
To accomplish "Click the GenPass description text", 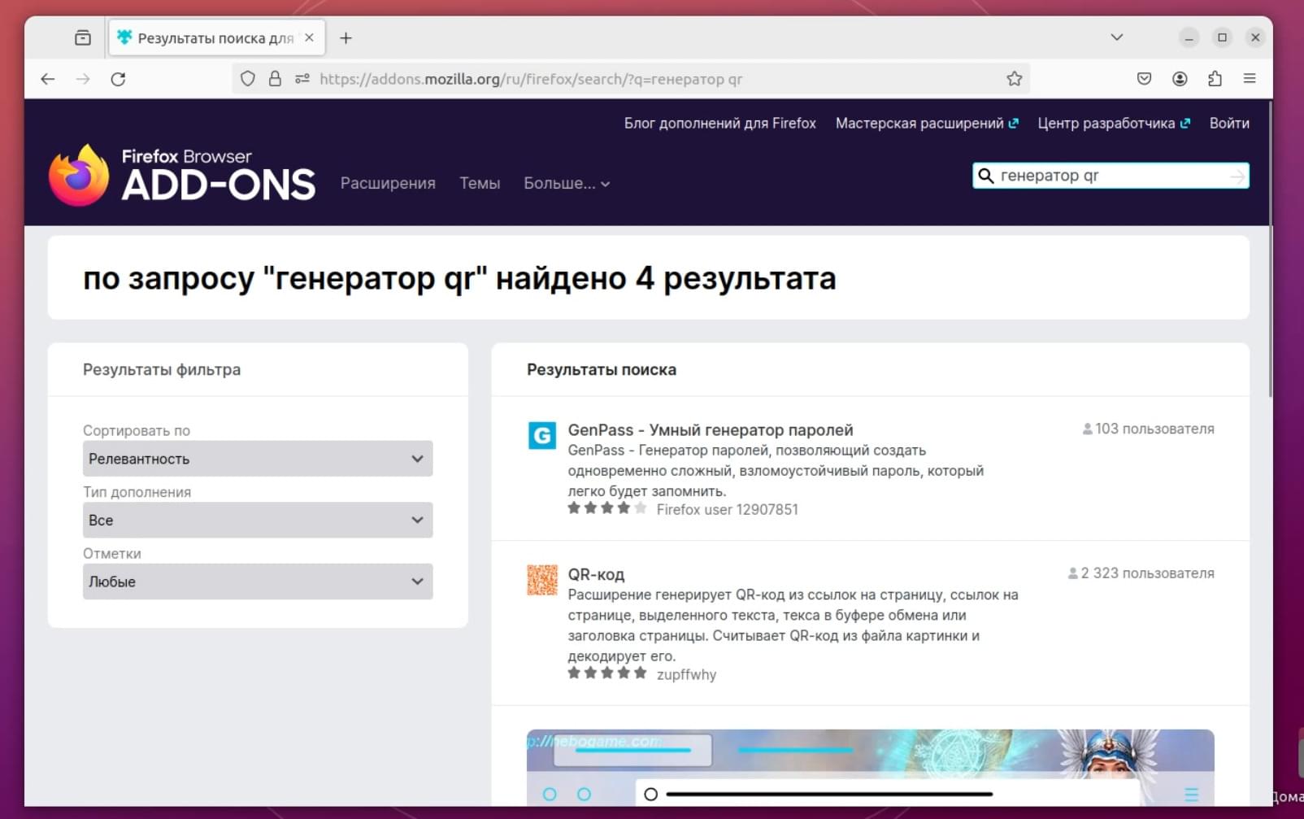I will pyautogui.click(x=776, y=471).
